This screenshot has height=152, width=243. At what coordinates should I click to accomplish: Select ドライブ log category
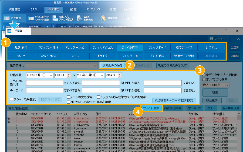103,56
